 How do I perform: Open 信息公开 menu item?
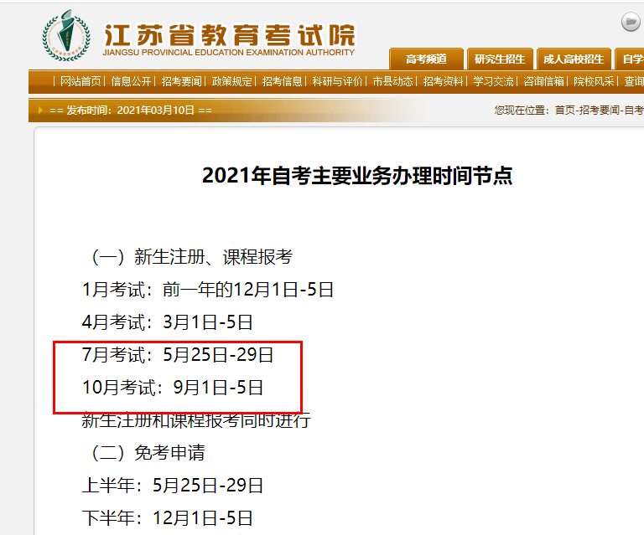(131, 81)
